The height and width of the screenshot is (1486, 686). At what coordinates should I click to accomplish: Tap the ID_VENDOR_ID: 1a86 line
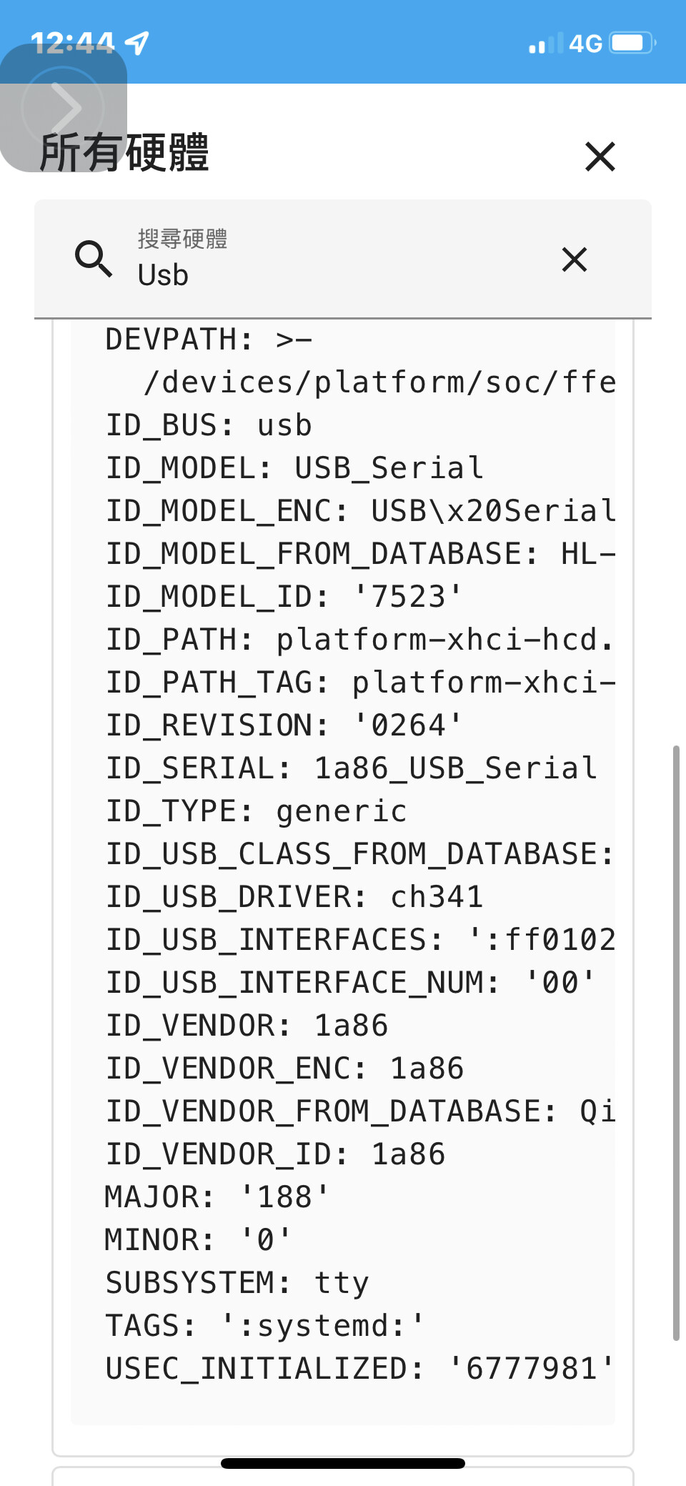pyautogui.click(x=275, y=1154)
